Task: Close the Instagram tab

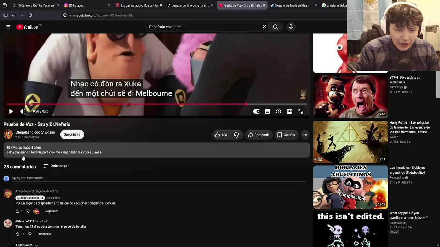Action: pyautogui.click(x=109, y=5)
